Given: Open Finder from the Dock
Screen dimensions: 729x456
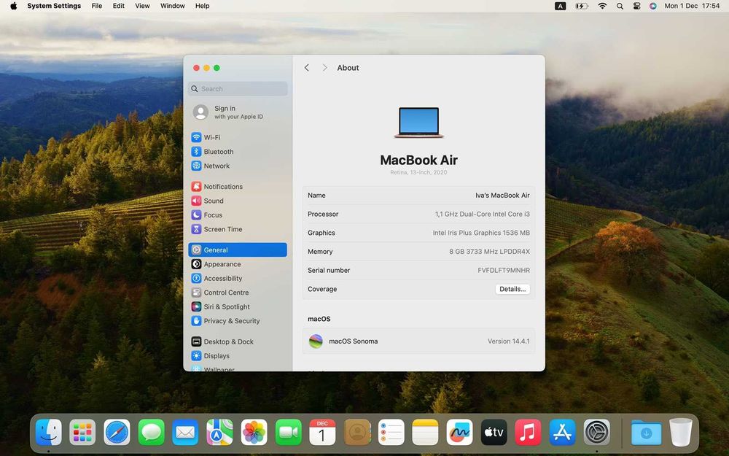Looking at the screenshot, I should click(x=48, y=432).
